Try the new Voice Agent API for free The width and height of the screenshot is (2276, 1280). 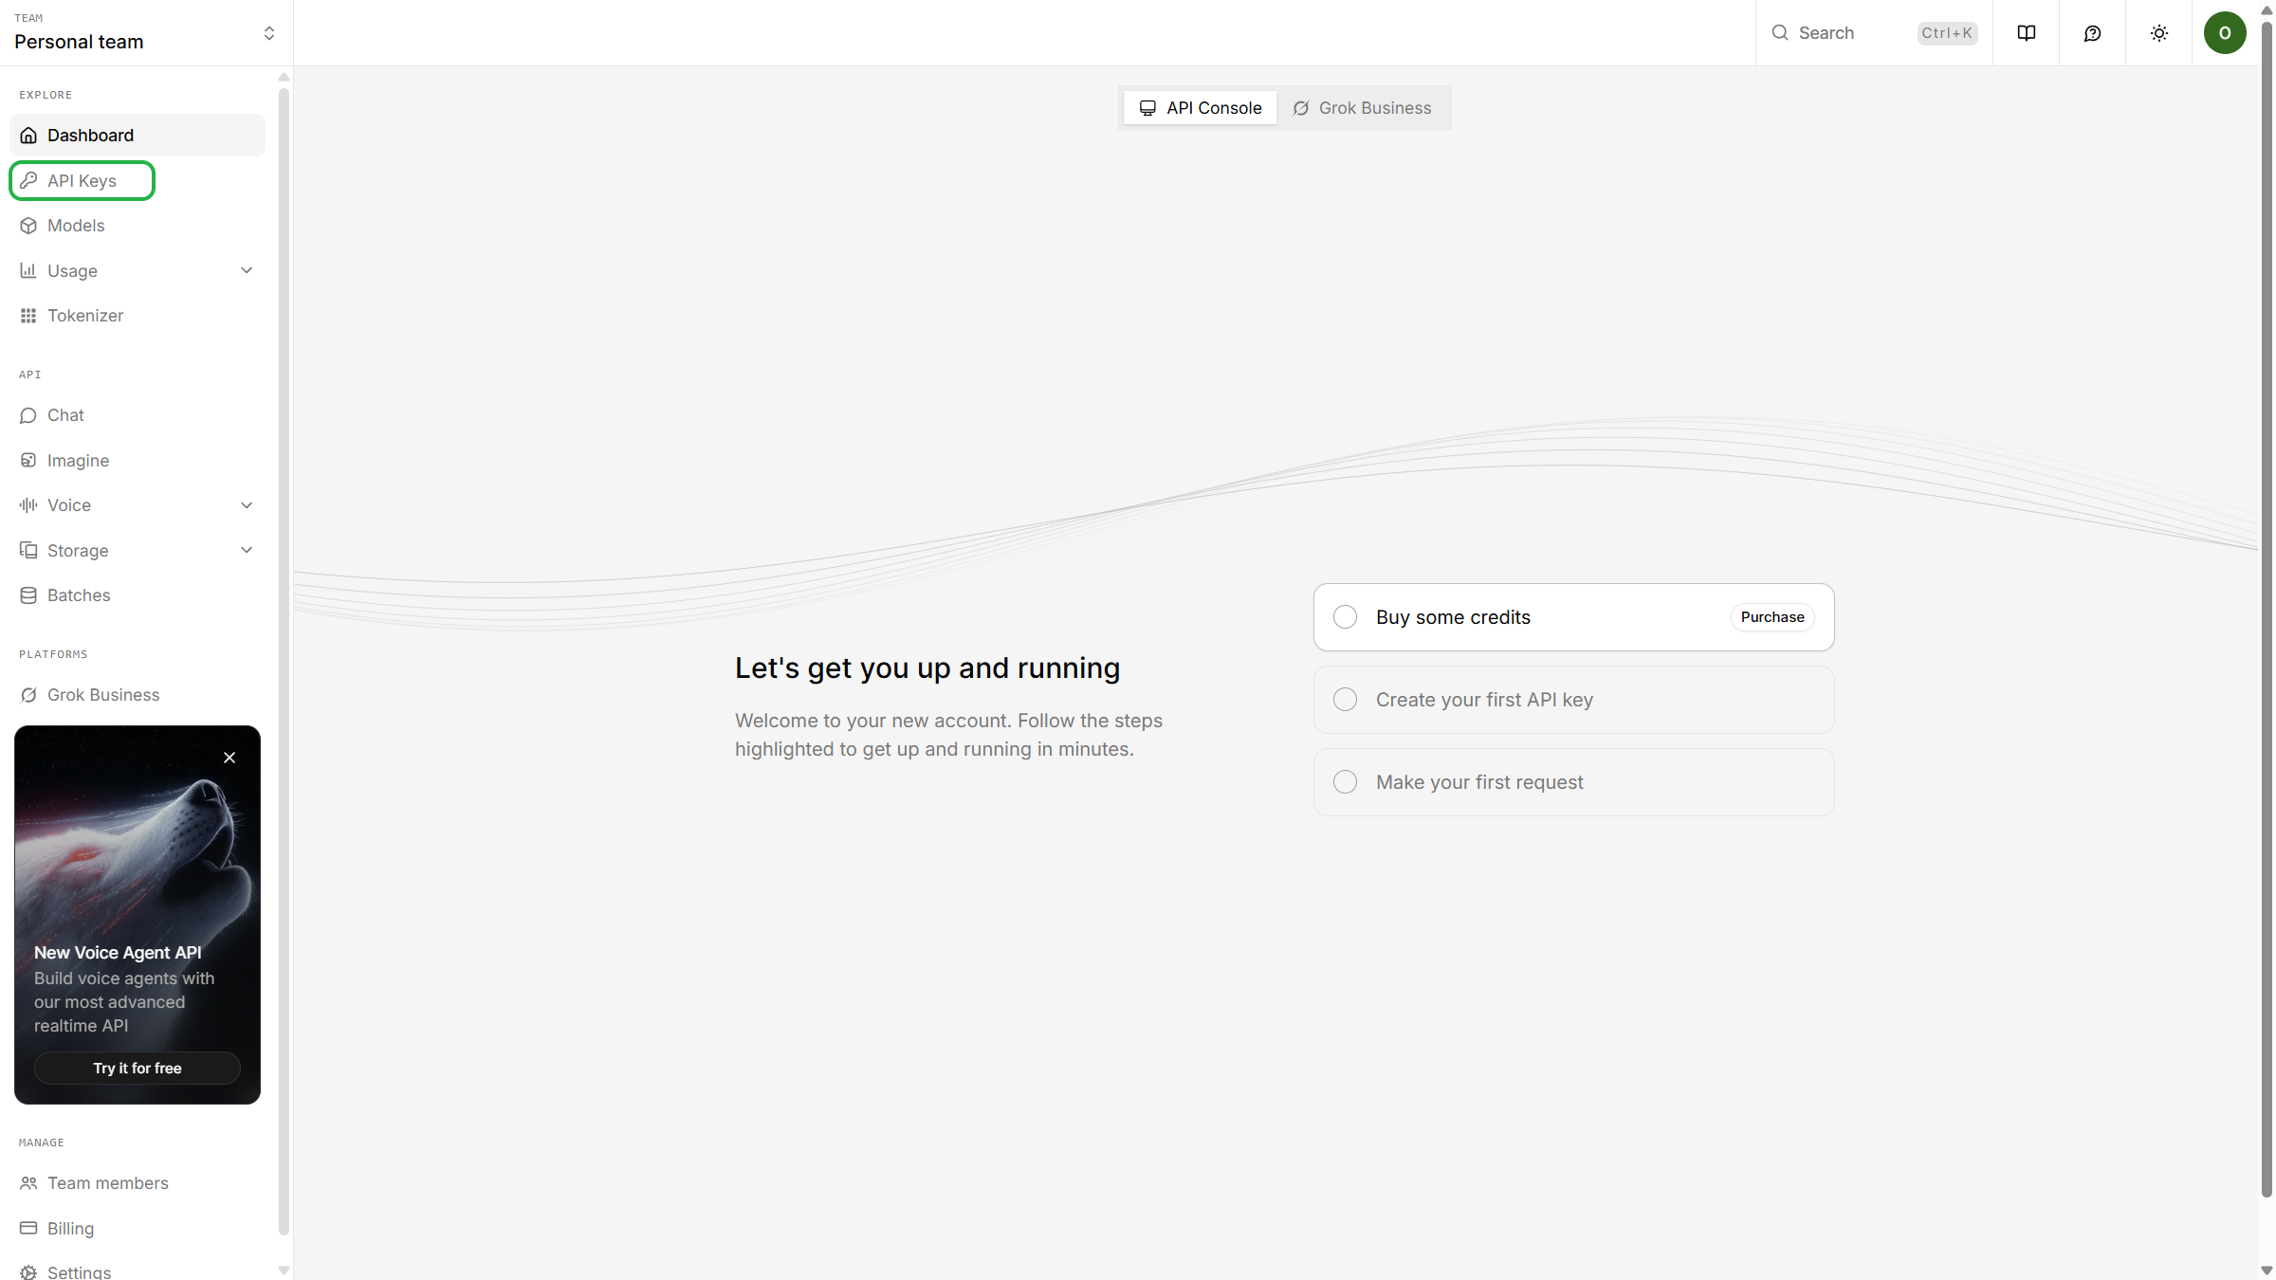[x=137, y=1068]
